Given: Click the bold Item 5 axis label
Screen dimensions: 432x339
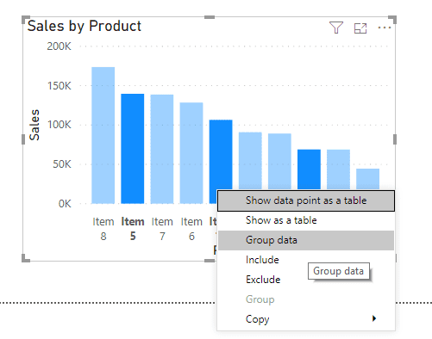Looking at the screenshot, I should point(133,229).
